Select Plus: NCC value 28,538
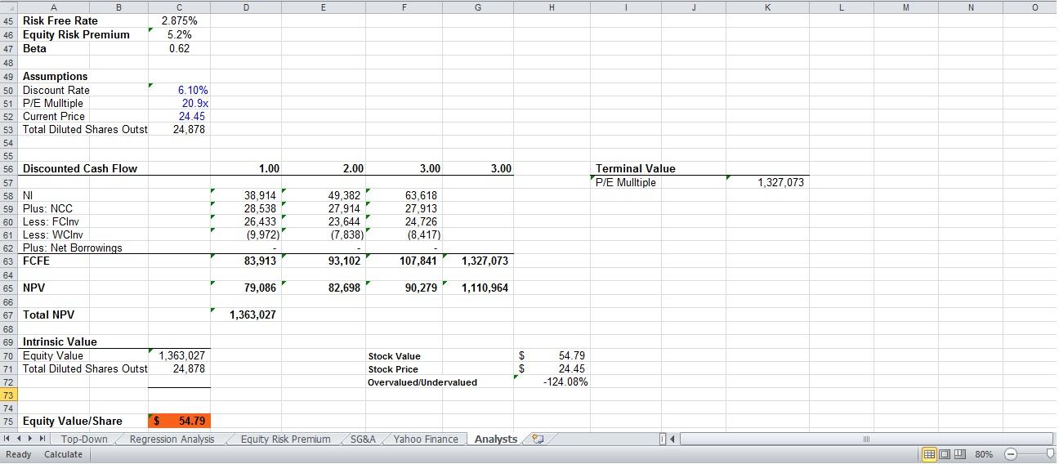This screenshot has width=1059, height=464. (x=247, y=208)
